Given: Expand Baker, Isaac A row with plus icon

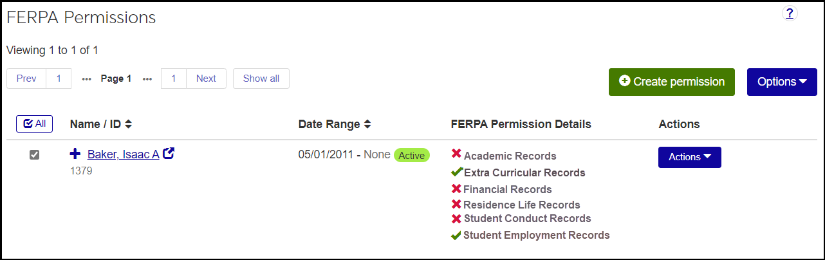Looking at the screenshot, I should pos(75,154).
